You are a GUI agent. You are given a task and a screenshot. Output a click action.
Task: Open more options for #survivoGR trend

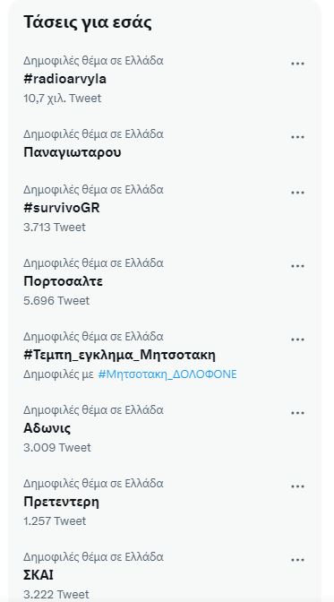click(297, 193)
